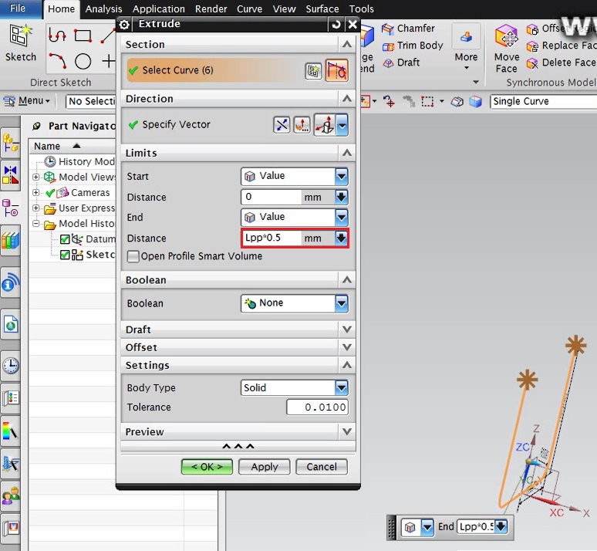The height and width of the screenshot is (551, 597).
Task: Open the Constraint Navigator sidebar tab
Action: (10, 177)
